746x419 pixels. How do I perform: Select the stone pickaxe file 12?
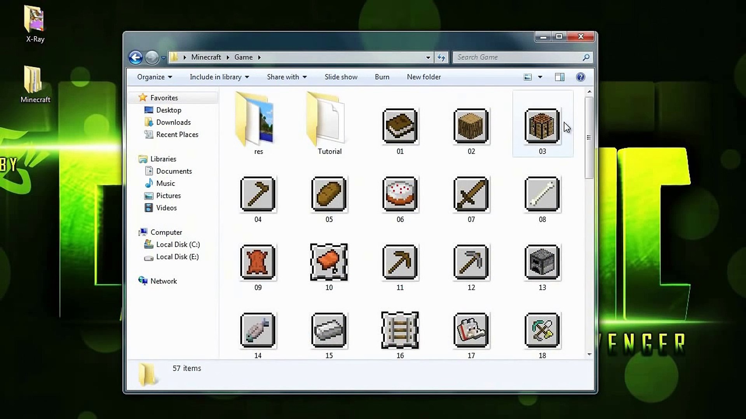point(471,263)
